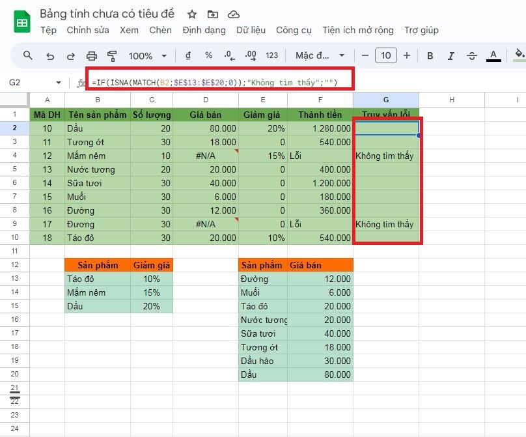Decrease font size with minus button
The width and height of the screenshot is (526, 437).
pyautogui.click(x=365, y=55)
